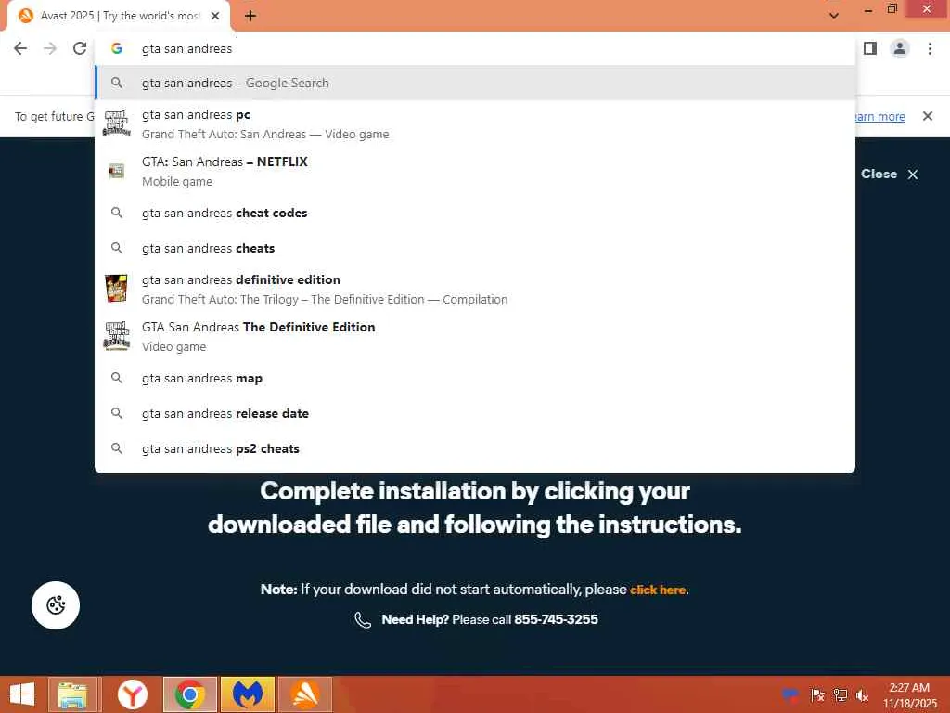
Task: Pick 'gta san andreas cheat codes' suggestion
Action: (475, 213)
